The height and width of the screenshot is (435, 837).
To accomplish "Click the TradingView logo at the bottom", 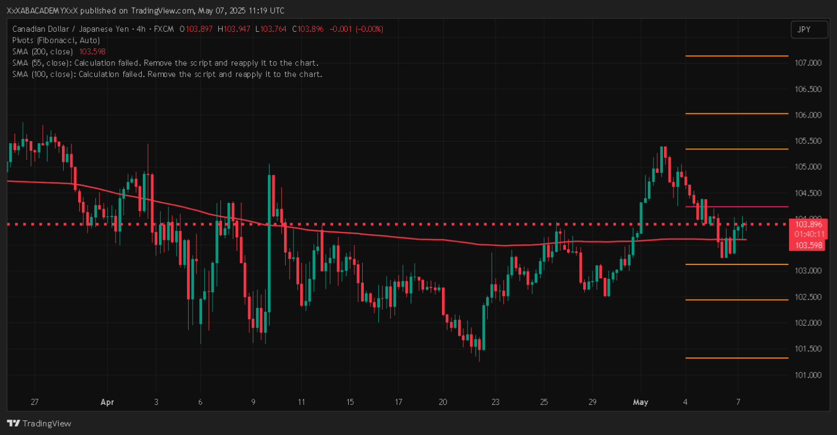I will (39, 423).
